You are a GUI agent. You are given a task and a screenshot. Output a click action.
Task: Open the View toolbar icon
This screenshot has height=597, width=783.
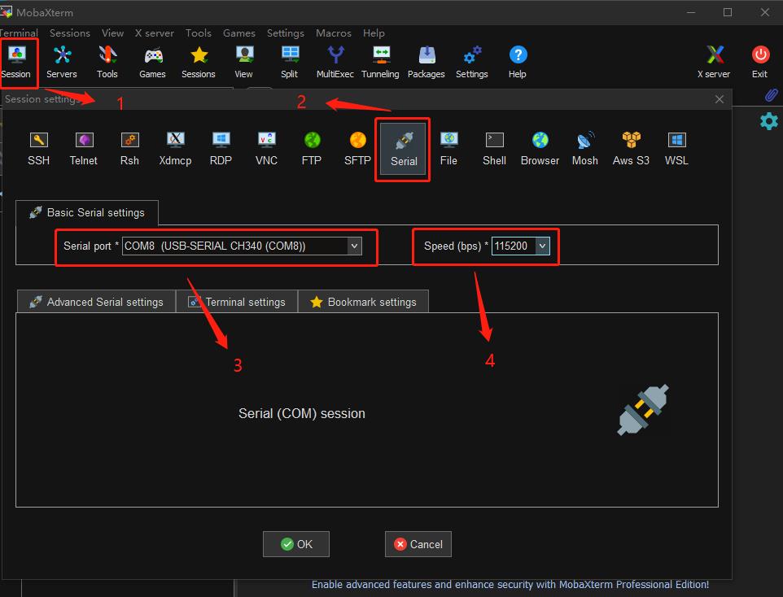(x=244, y=63)
